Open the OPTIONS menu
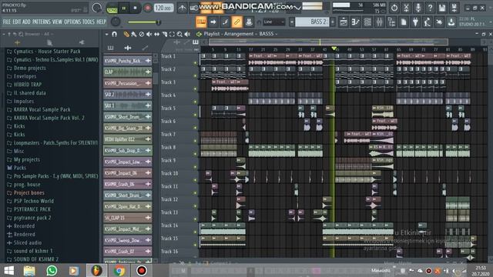493x277 pixels. coord(72,22)
